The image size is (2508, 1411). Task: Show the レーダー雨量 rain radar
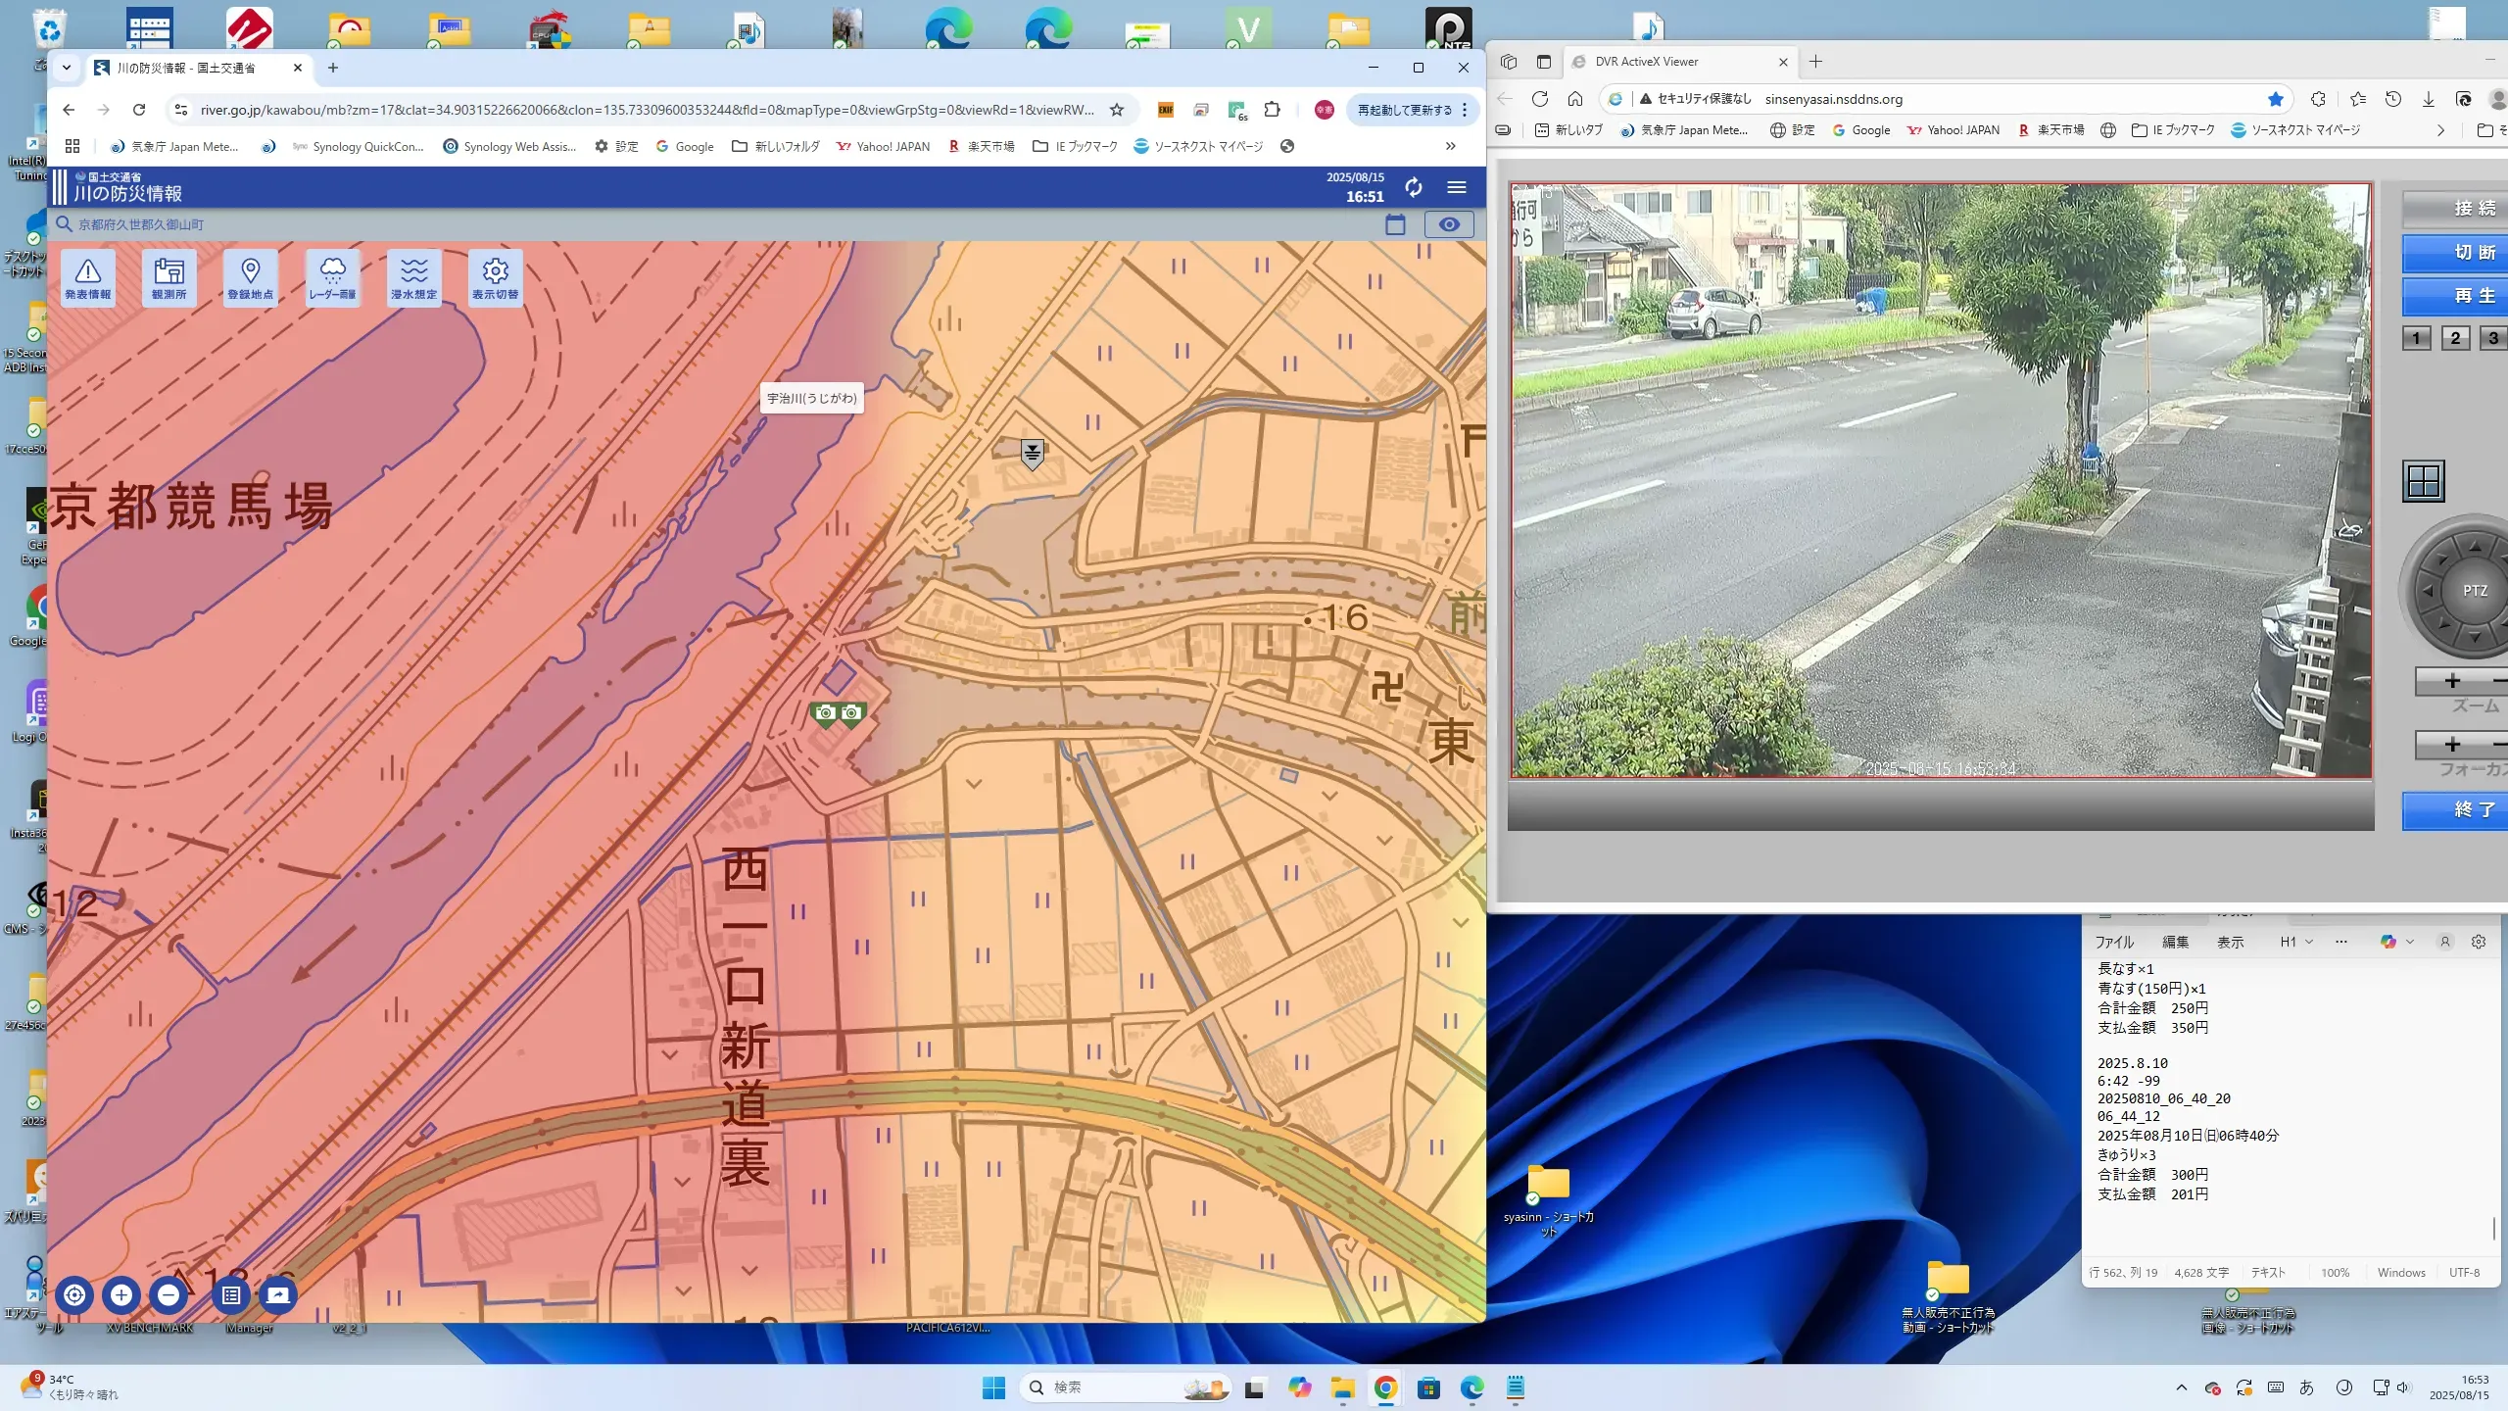coord(332,278)
